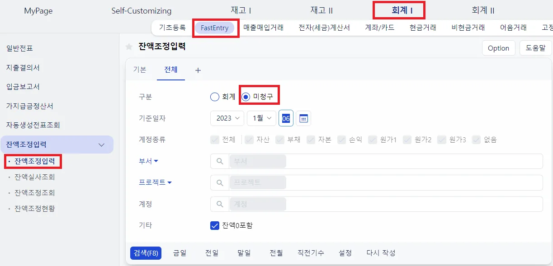
Task: Click the favorite star next to 잔액조정입력
Action: 129,47
